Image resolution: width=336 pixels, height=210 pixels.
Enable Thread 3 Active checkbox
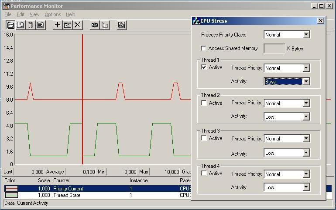204,138
